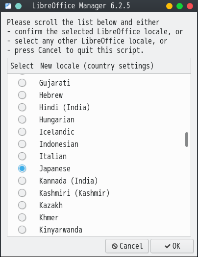The image size is (198, 257).
Task: Select Hindi (India) locale option
Action: tap(22, 107)
